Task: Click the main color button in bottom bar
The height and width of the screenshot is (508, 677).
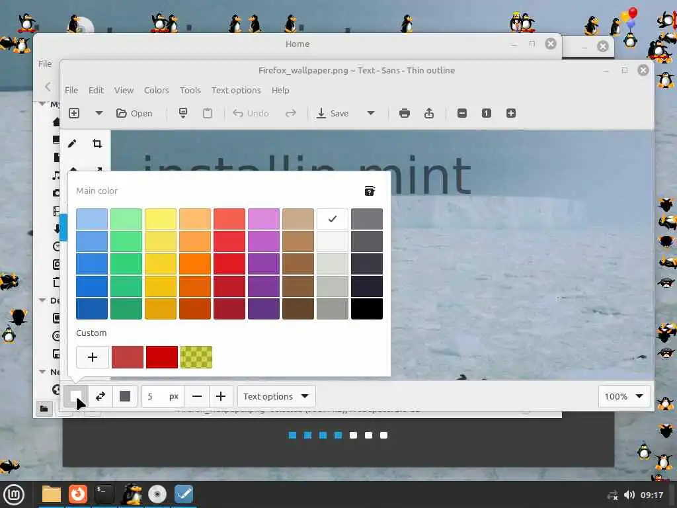Action: click(76, 396)
